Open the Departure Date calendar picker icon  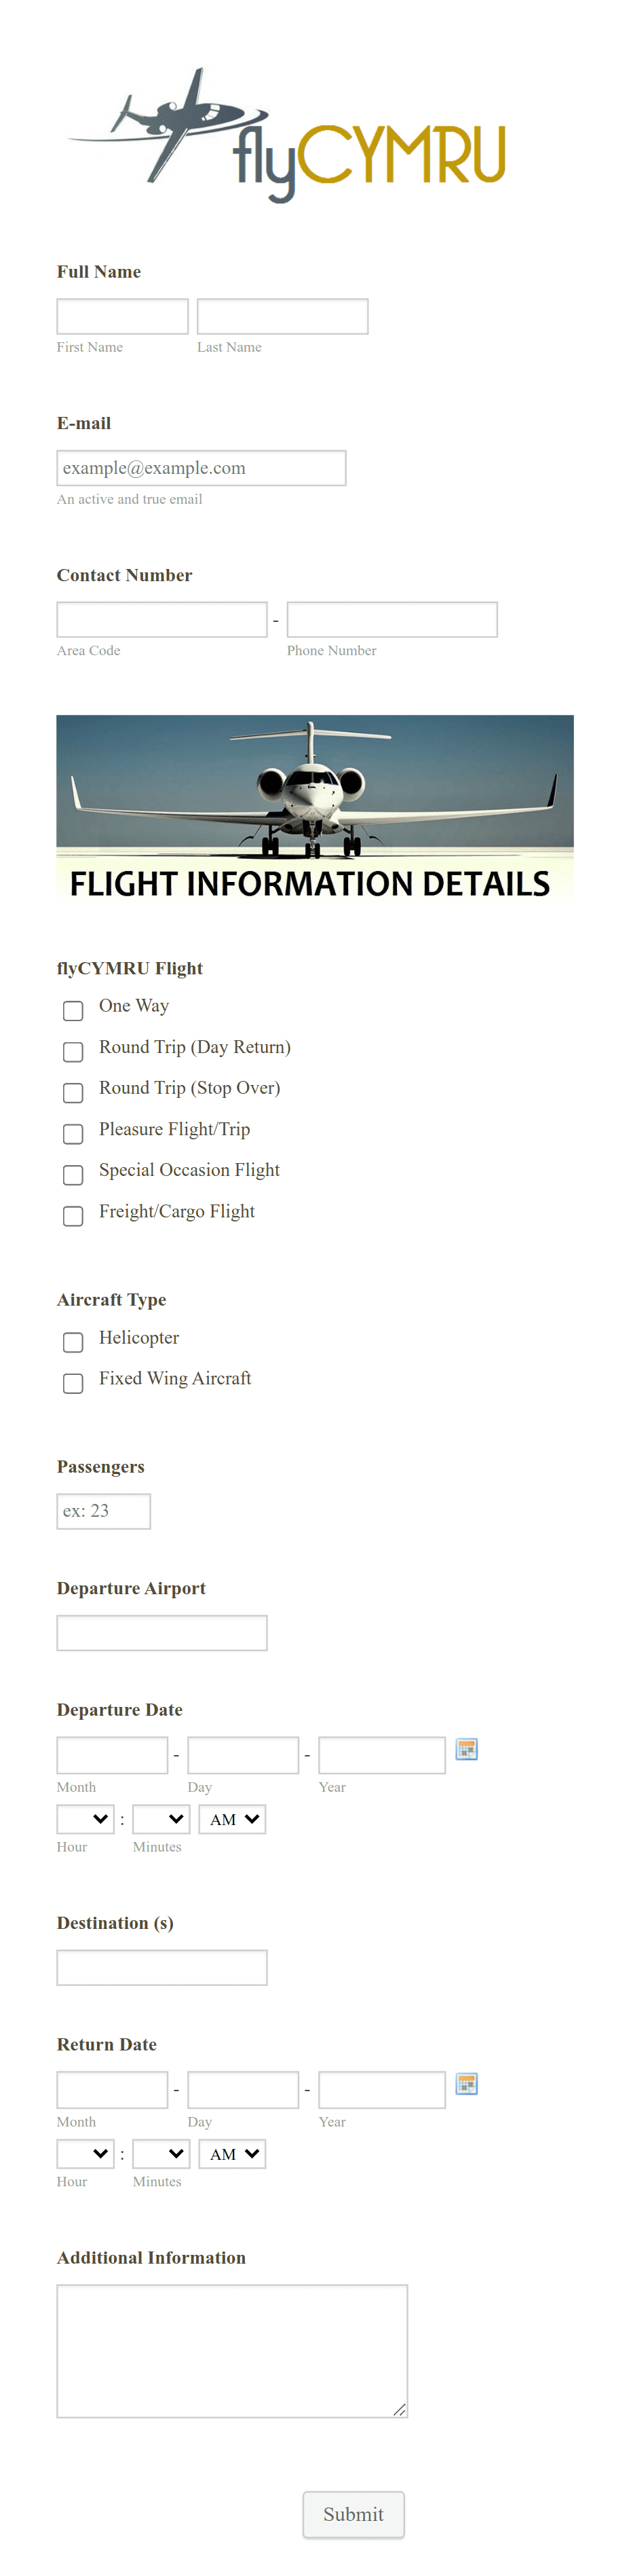tap(466, 1749)
